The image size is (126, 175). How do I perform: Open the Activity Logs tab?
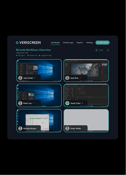(x=68, y=42)
